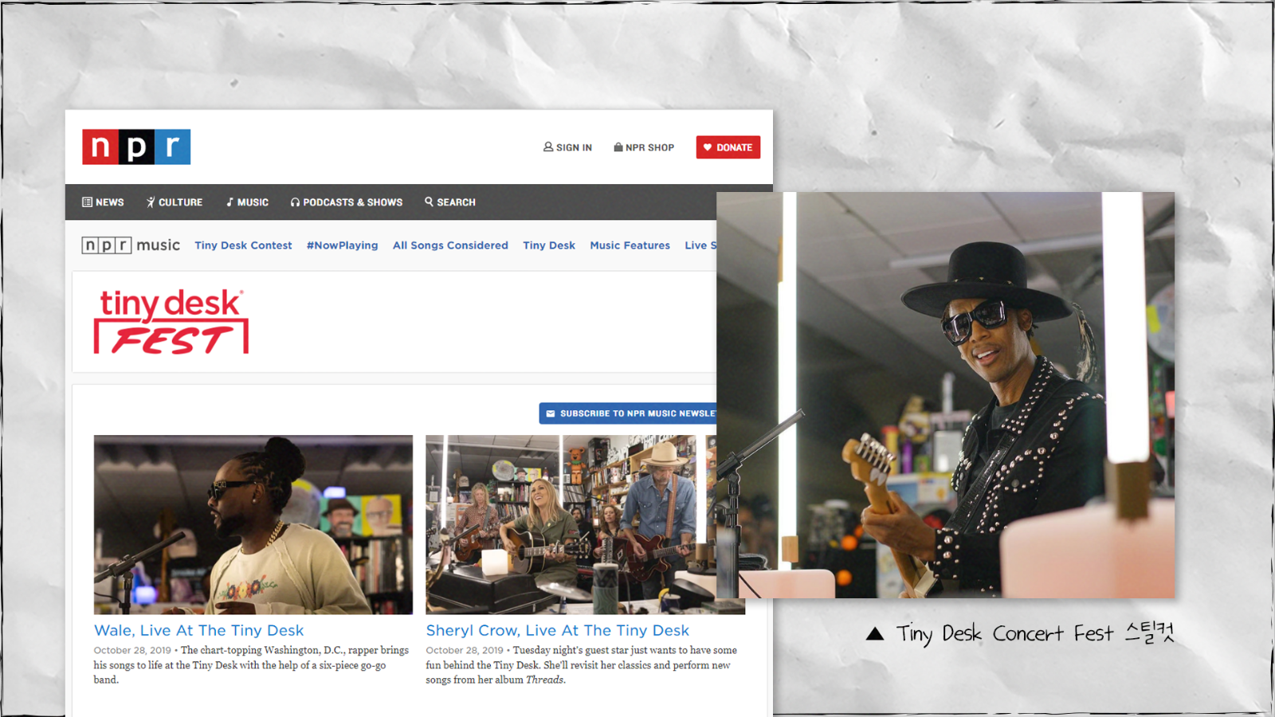Open the News section in navigation bar
Image resolution: width=1275 pixels, height=717 pixels.
tap(104, 202)
